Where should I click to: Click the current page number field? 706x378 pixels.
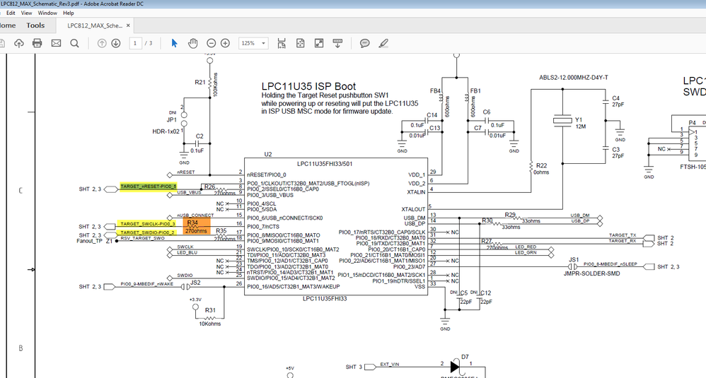(135, 43)
